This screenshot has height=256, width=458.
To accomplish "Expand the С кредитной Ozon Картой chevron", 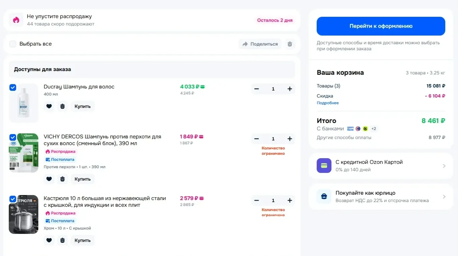I will (444, 166).
